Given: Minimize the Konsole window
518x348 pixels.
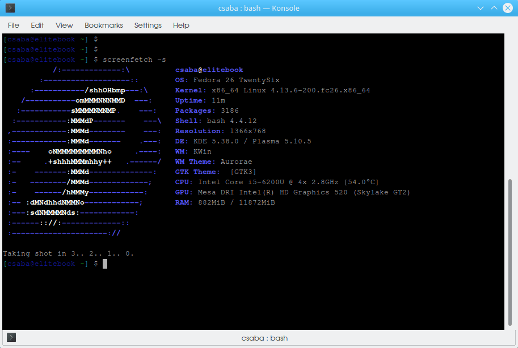Looking at the screenshot, I should pyautogui.click(x=481, y=8).
